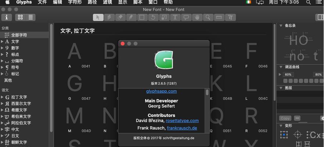Select the Hand tool
The width and height of the screenshot is (324, 147).
[x=197, y=17]
